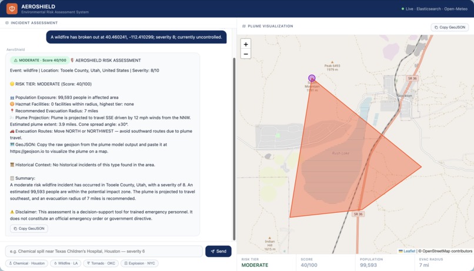Click the icon beside Incident Assessment heading
The width and height of the screenshot is (474, 271).
[x=7, y=23]
